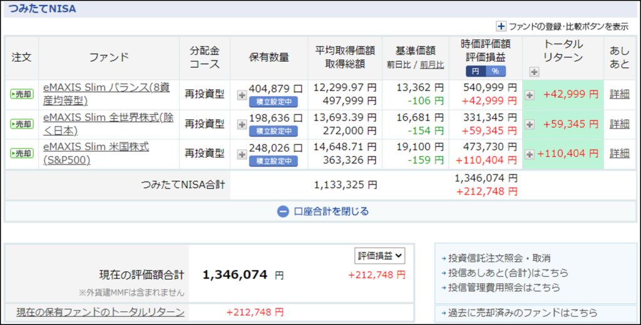Open 投信あしあと(合計)はこちら link

(508, 272)
